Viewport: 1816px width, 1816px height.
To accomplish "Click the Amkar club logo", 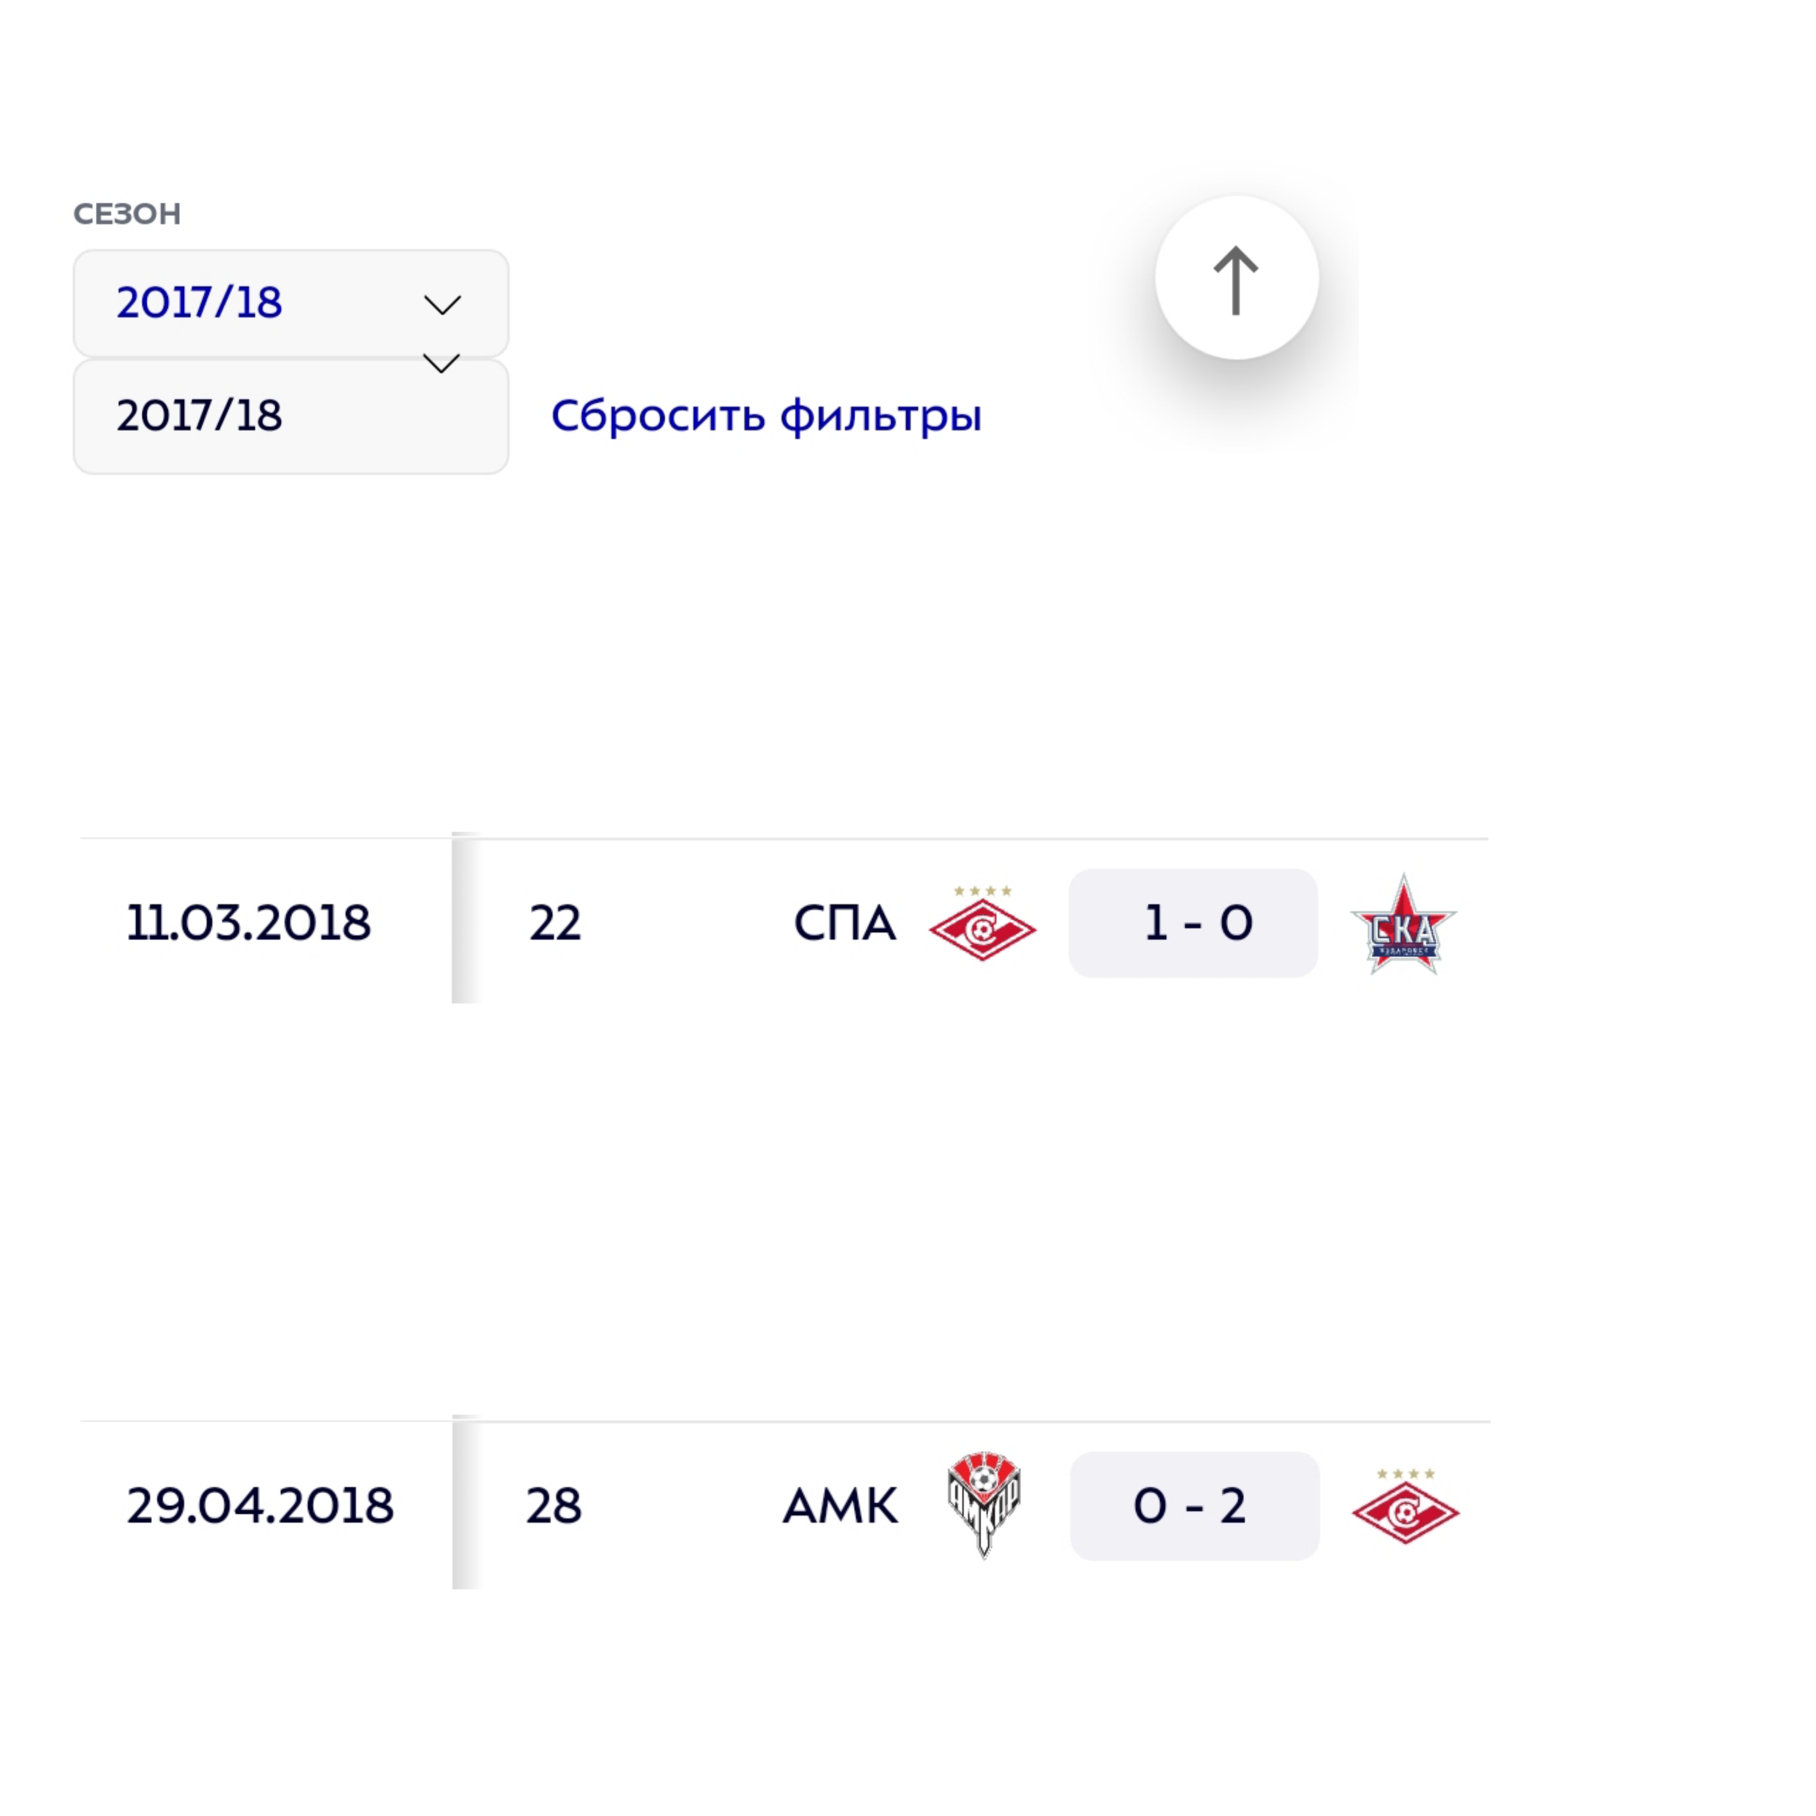I will [983, 1505].
